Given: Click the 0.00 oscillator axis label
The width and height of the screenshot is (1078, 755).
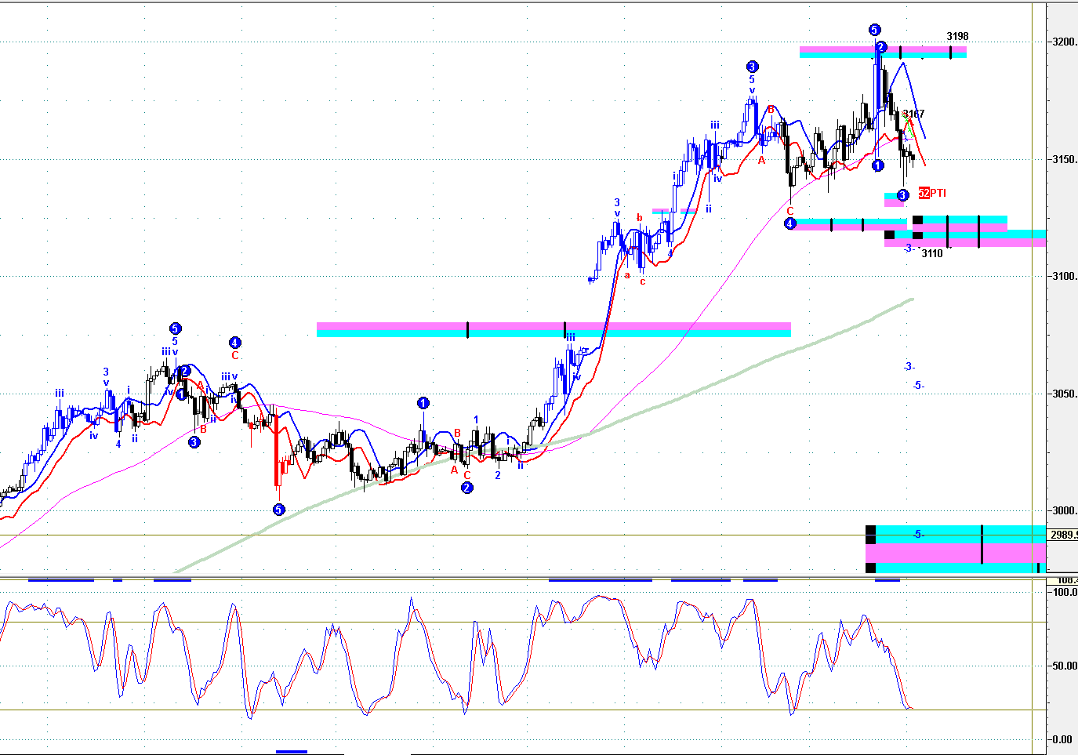Looking at the screenshot, I should coord(1062,739).
